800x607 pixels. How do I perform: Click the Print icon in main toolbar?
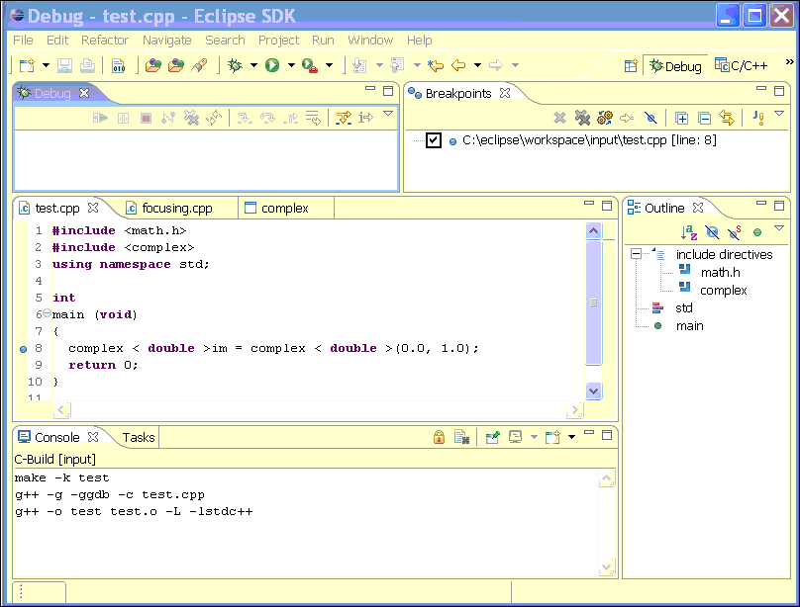(x=87, y=65)
